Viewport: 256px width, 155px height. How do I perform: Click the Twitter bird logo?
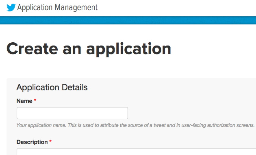point(11,7)
